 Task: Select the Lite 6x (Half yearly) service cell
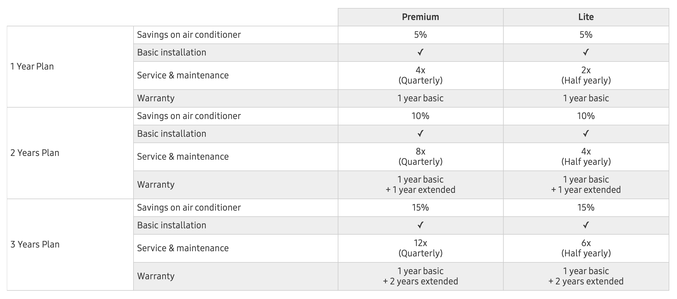586,248
